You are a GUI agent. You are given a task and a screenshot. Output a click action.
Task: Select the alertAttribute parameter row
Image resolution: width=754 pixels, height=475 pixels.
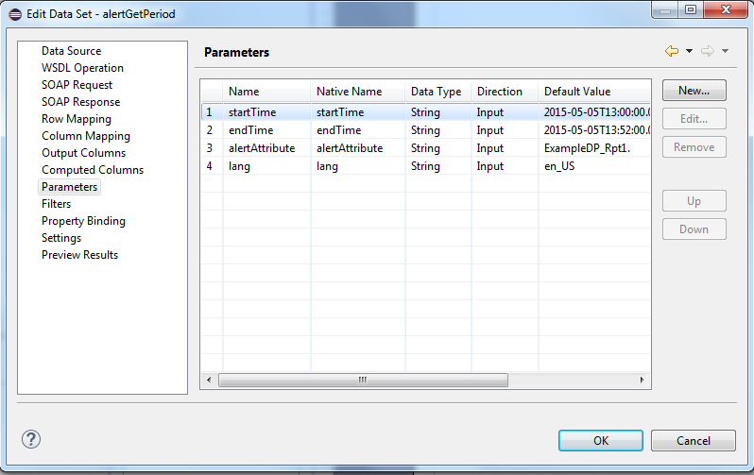(x=262, y=148)
